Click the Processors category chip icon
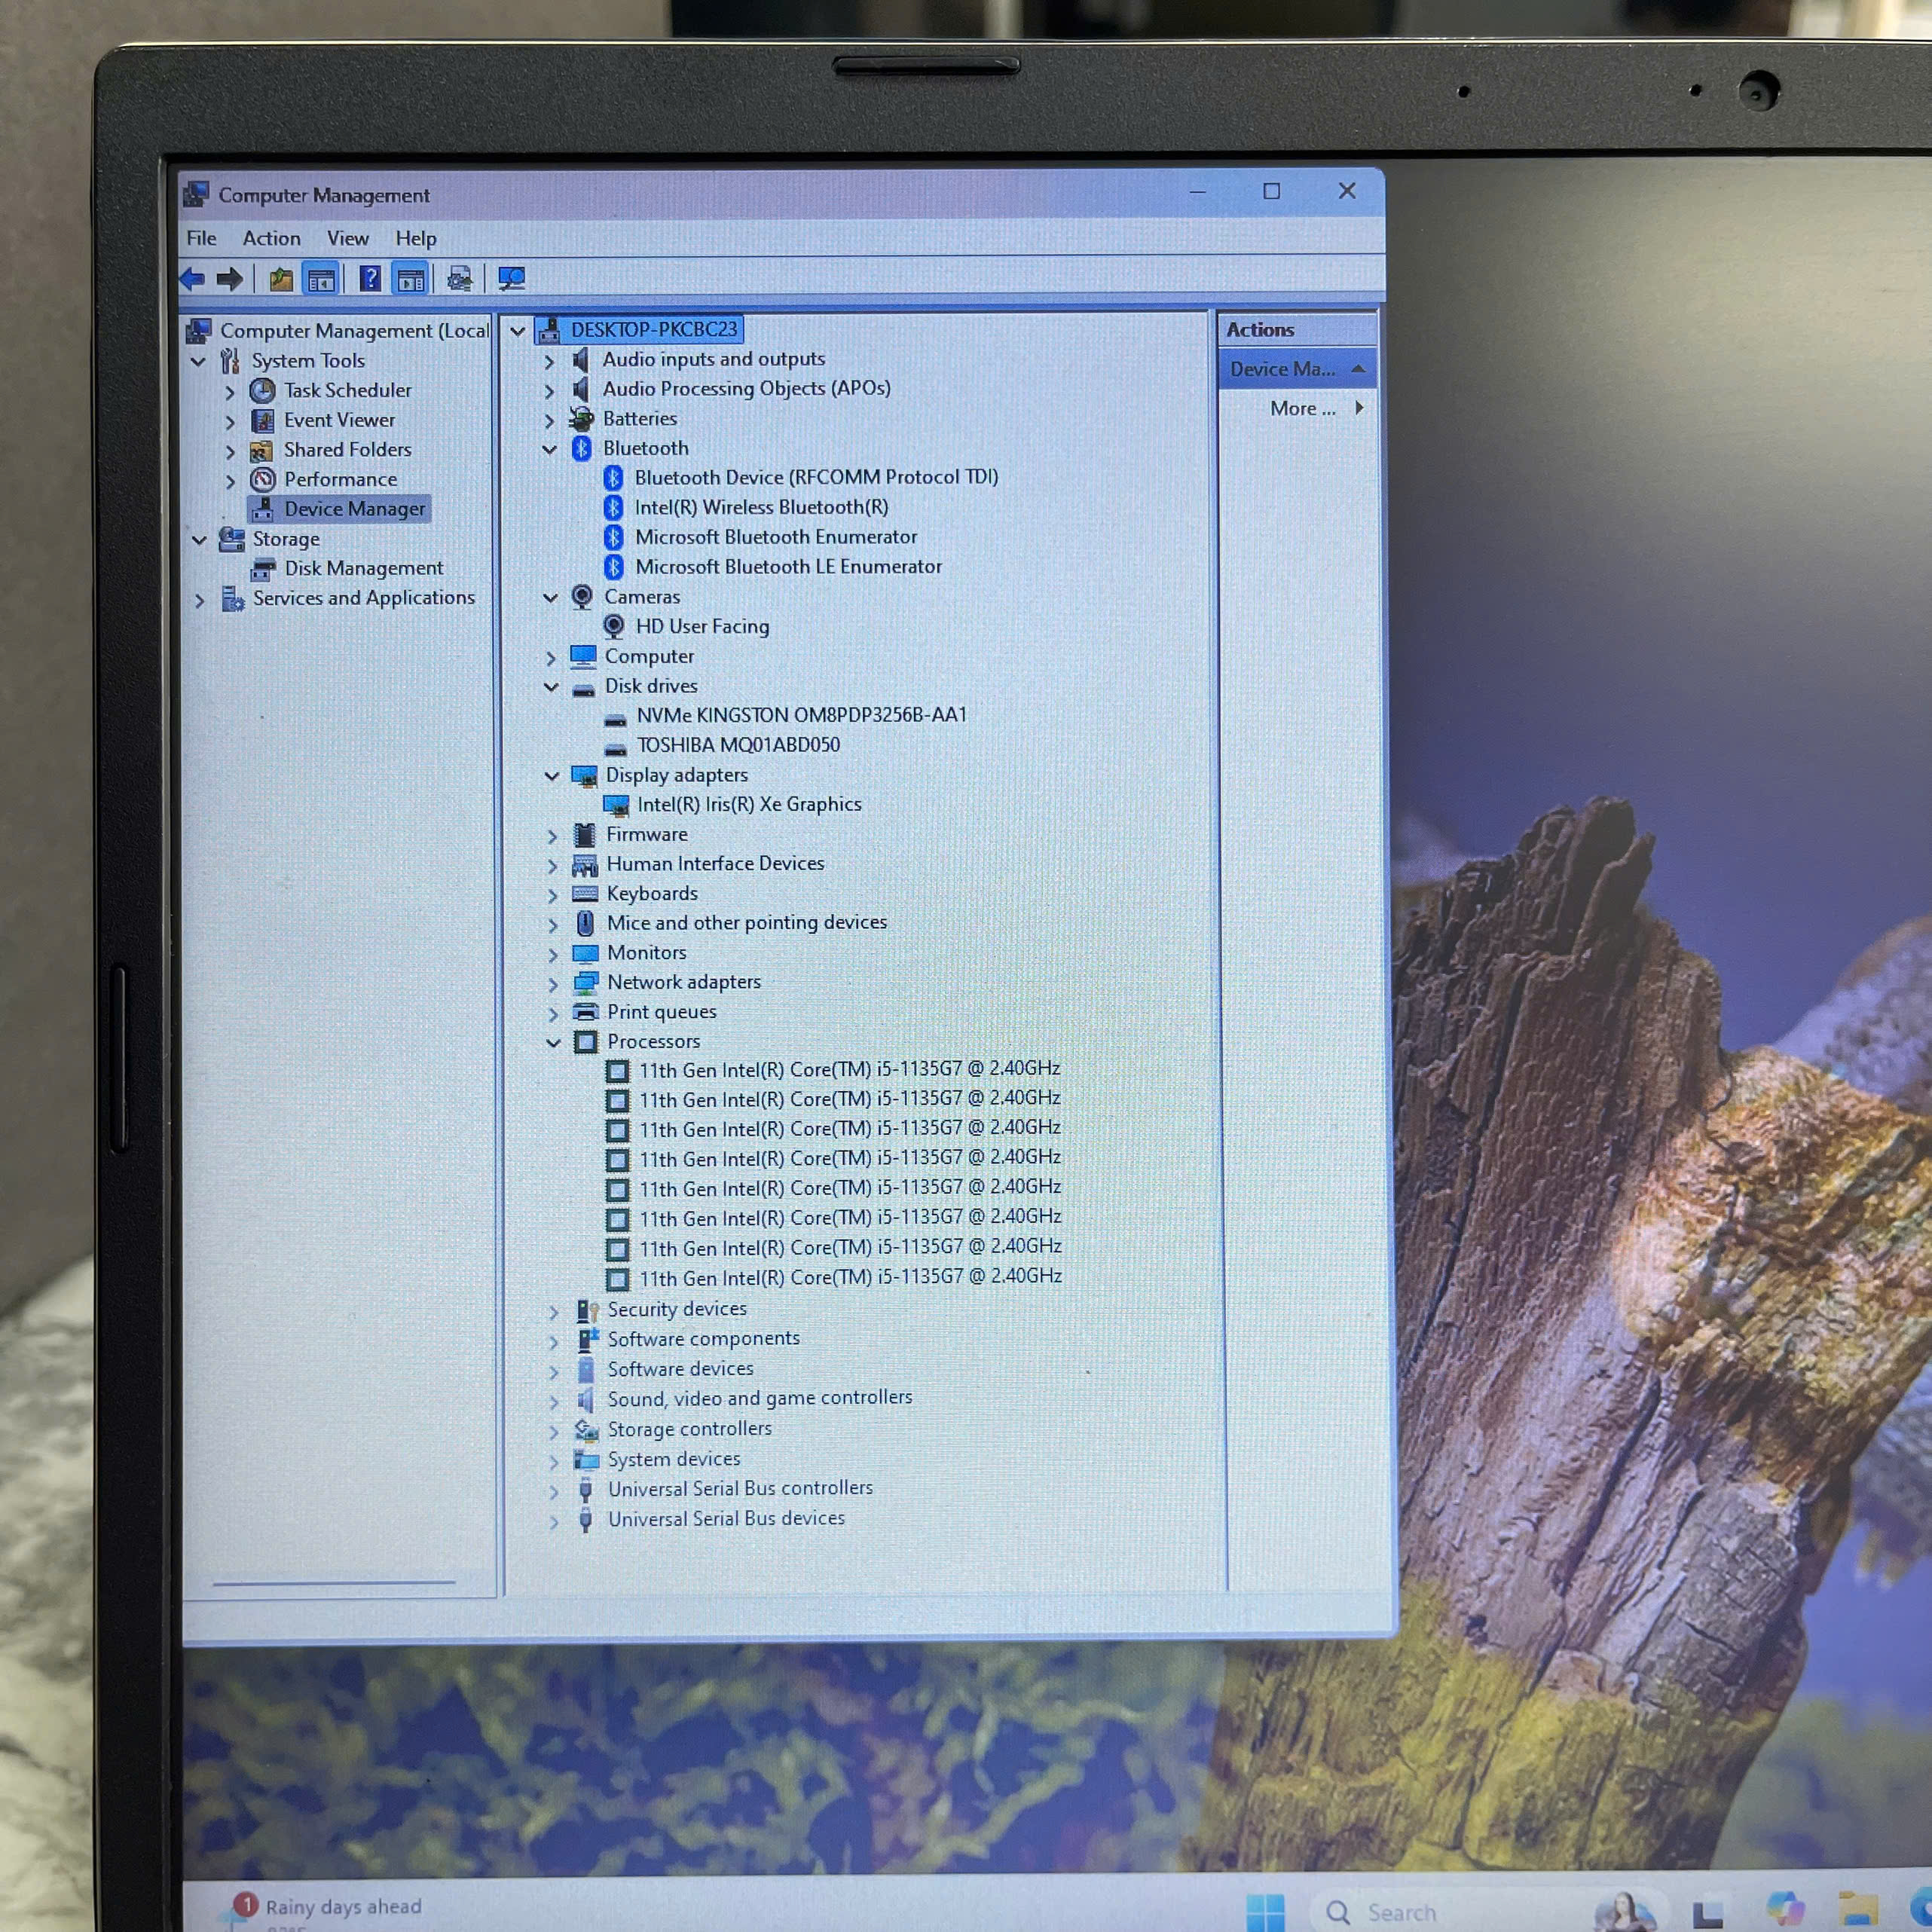This screenshot has width=1932, height=1932. pos(586,1042)
